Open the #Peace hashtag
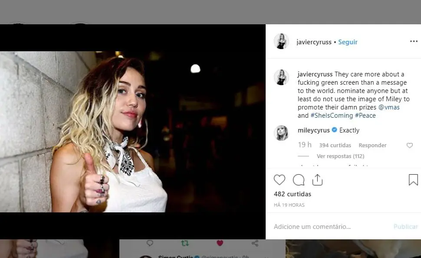 [x=365, y=116]
